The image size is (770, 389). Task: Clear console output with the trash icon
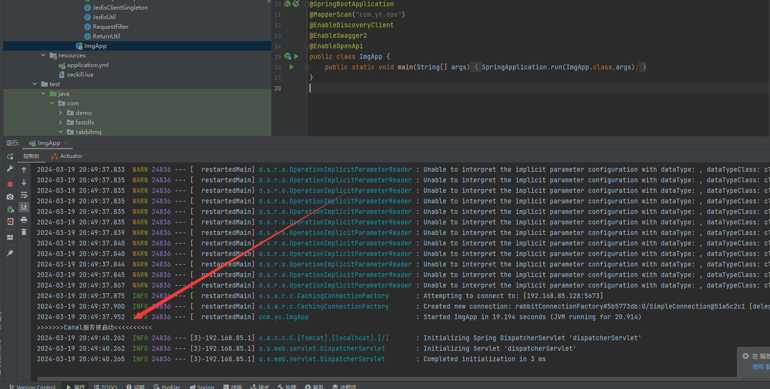coord(24,232)
